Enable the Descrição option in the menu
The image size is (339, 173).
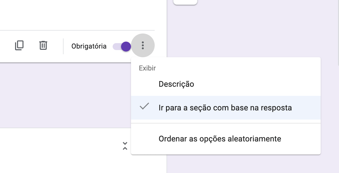(176, 84)
